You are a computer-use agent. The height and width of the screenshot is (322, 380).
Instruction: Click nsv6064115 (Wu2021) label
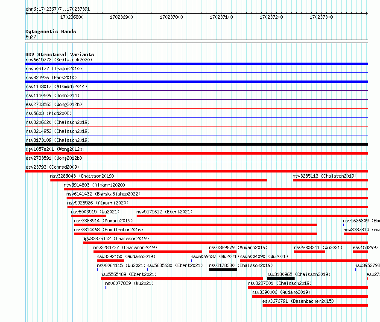tap(121, 265)
